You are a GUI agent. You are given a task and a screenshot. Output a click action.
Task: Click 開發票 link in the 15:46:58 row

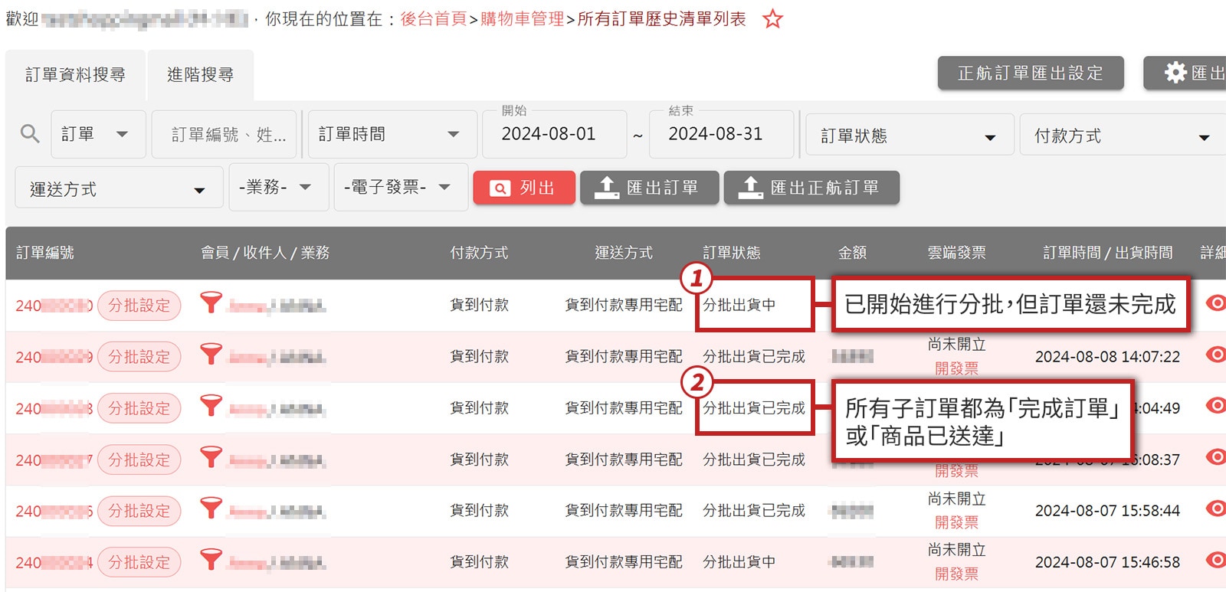(x=956, y=574)
